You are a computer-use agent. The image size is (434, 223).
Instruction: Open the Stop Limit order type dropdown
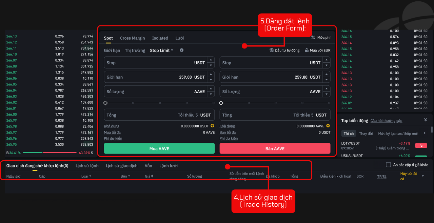162,50
